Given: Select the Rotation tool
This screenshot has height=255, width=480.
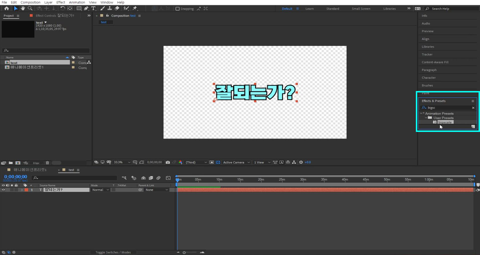Looking at the screenshot, I should (62, 9).
